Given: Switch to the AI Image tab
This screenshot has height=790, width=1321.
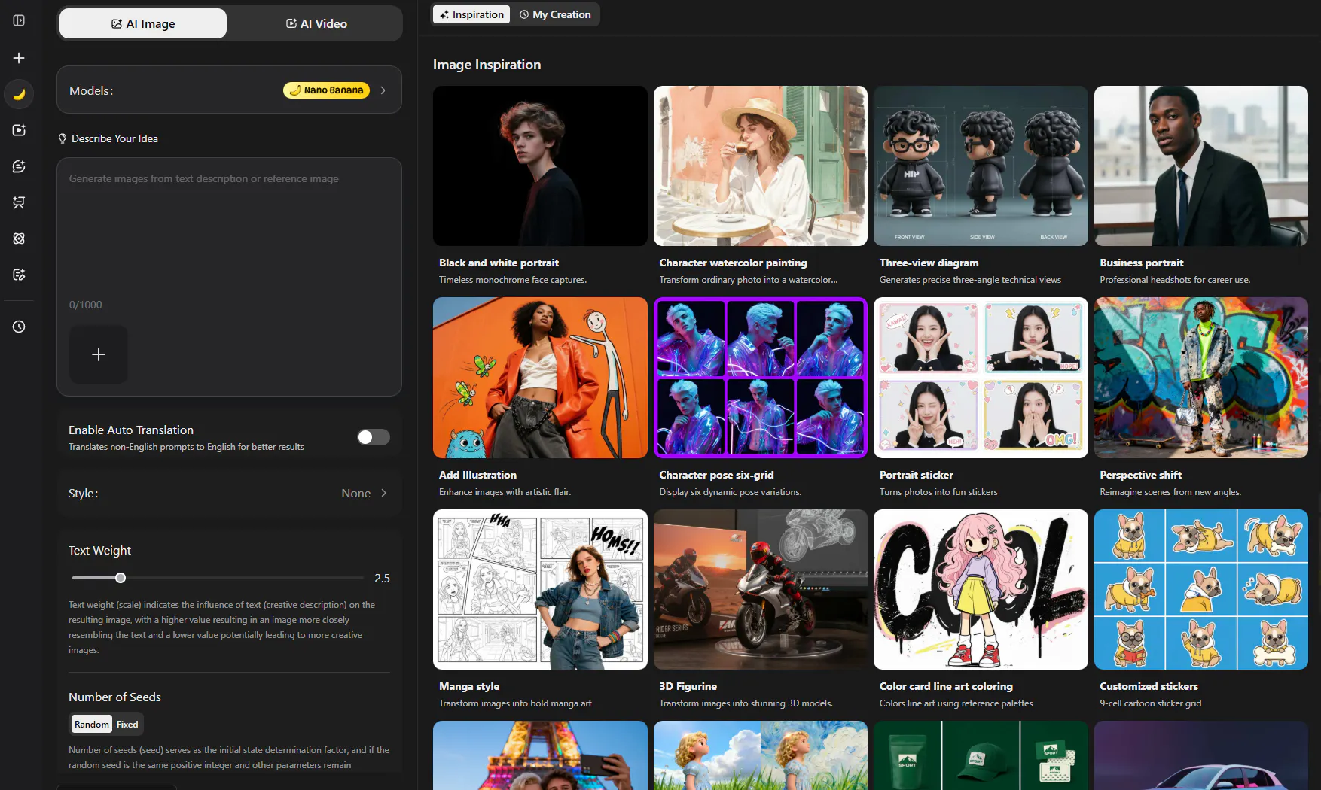Looking at the screenshot, I should [143, 24].
